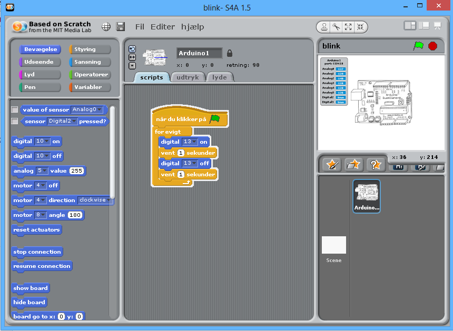Select the scissors delete tool

pos(336,27)
